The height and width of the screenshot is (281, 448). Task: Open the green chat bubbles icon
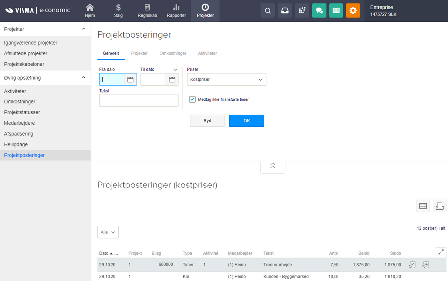pos(319,11)
